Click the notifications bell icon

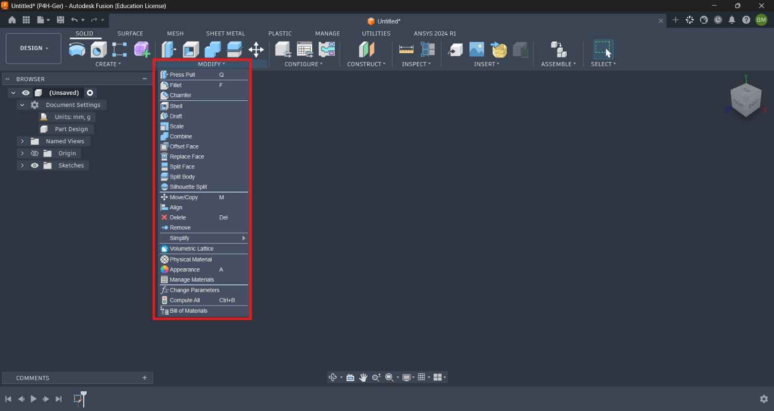coord(732,20)
